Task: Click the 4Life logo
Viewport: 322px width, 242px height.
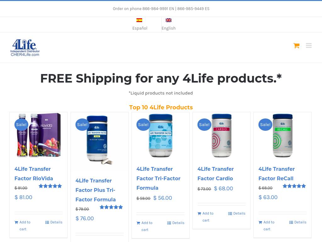Action: point(25,48)
